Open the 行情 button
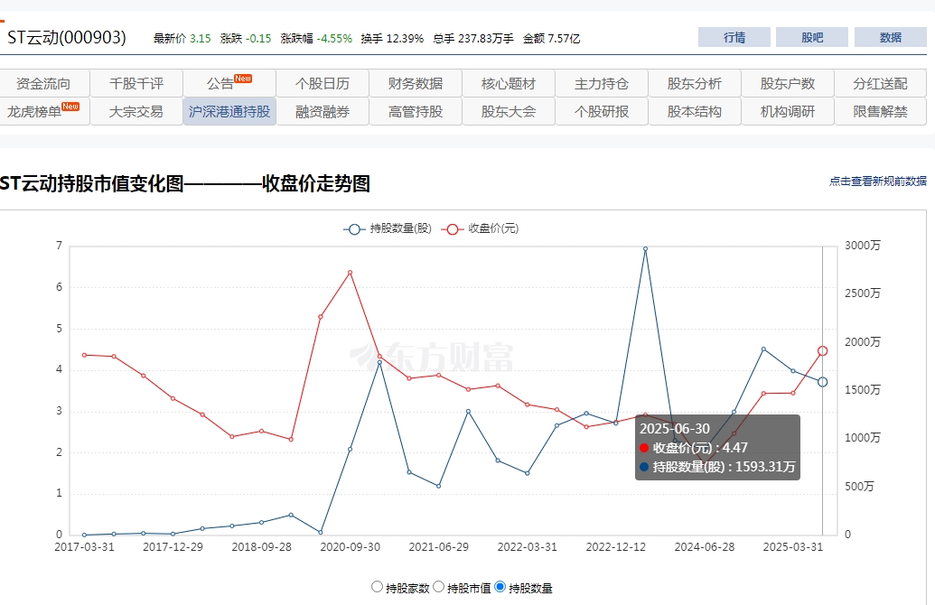 734,37
